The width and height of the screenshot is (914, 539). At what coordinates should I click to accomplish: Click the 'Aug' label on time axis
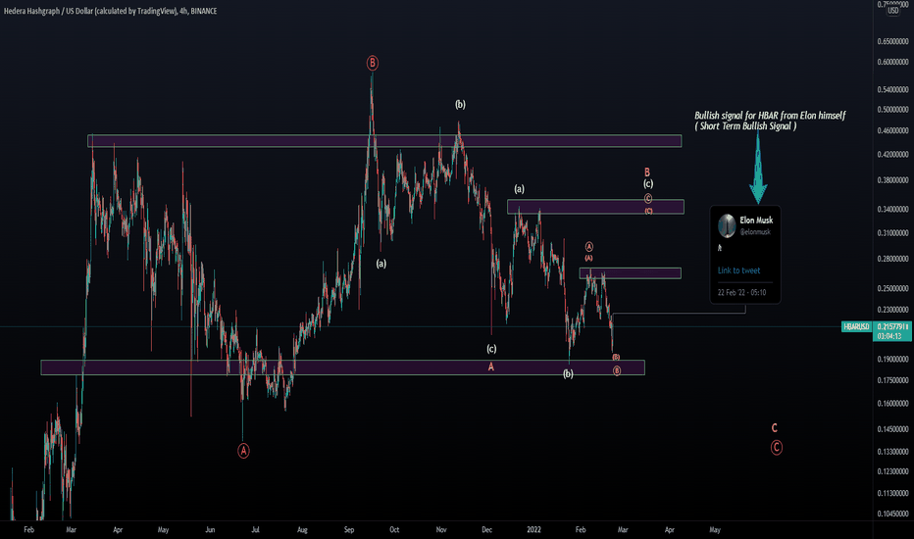[x=302, y=530]
